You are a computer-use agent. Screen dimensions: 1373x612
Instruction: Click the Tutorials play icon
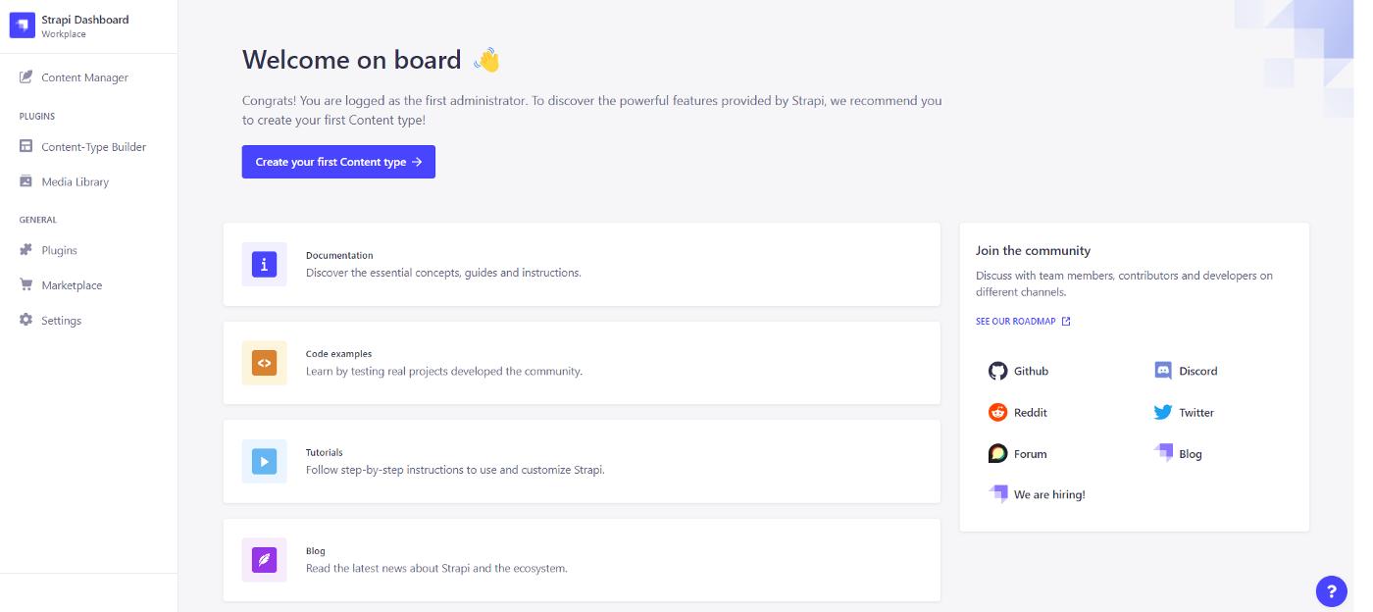(x=264, y=461)
